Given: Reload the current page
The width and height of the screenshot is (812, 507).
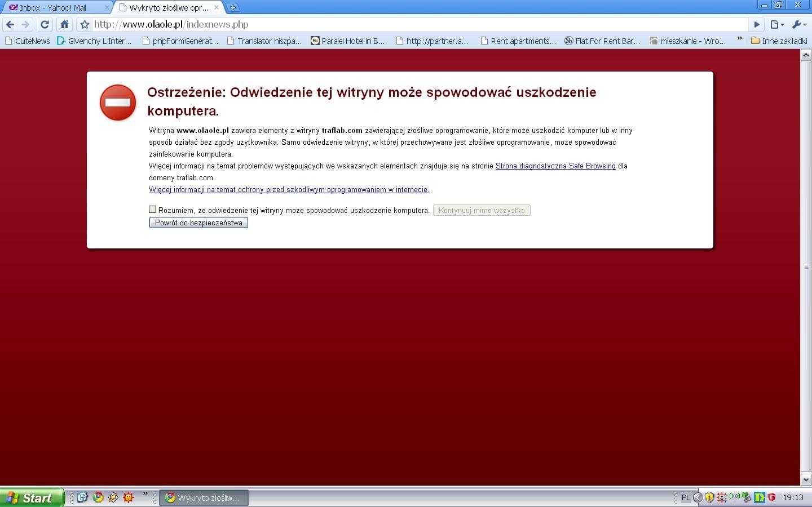Looking at the screenshot, I should click(45, 25).
